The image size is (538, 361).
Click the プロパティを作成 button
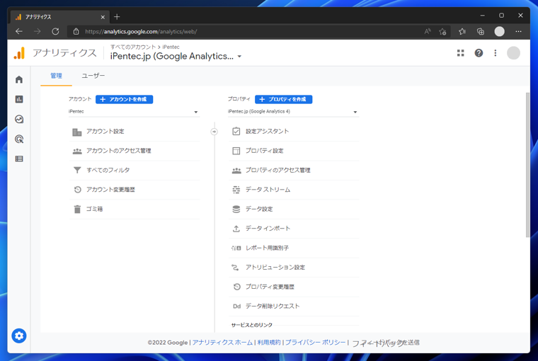(283, 99)
